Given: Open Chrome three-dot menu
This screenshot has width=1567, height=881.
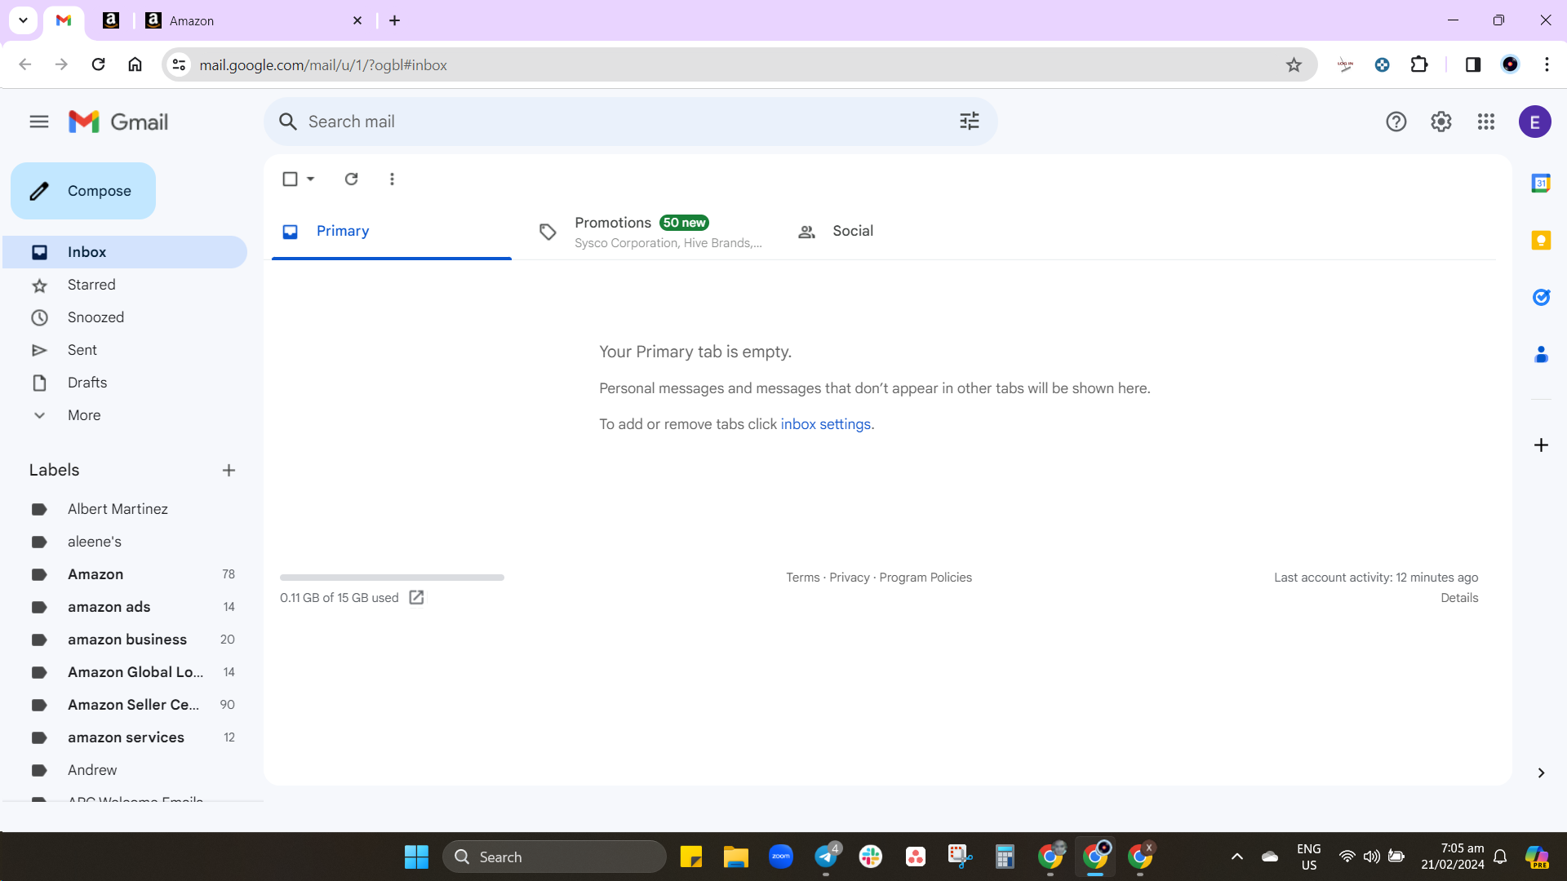Looking at the screenshot, I should 1547,64.
